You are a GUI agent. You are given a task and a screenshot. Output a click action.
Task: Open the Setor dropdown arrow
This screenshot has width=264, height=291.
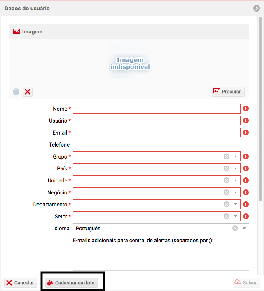coord(236,216)
